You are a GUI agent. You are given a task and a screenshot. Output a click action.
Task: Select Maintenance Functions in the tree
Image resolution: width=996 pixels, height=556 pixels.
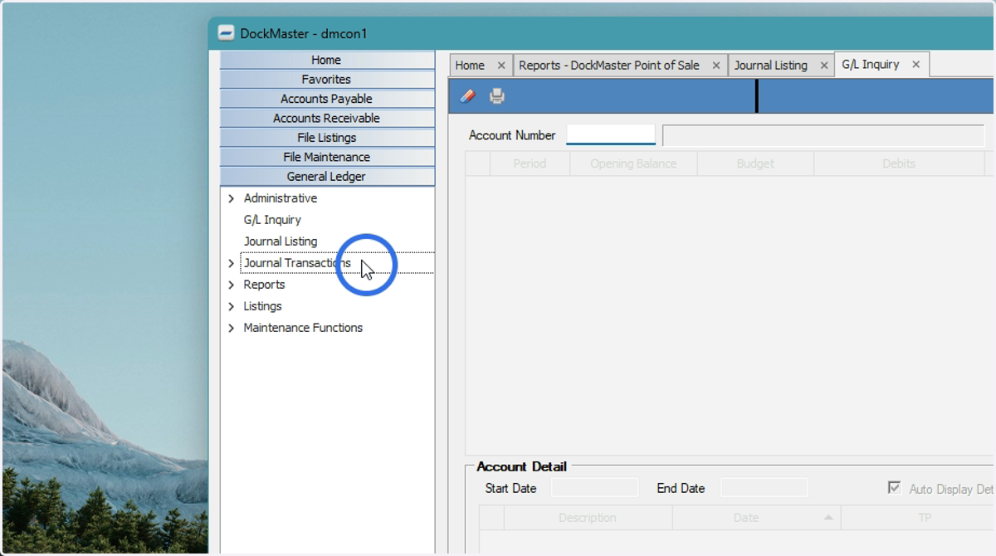[303, 328]
